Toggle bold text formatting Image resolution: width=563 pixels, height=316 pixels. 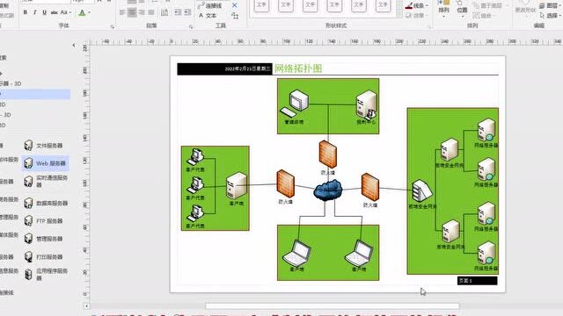[26, 12]
